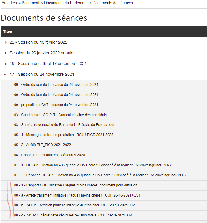
Task: Open Rapport sur les affaires extérieures 2020
Action: coord(49,155)
